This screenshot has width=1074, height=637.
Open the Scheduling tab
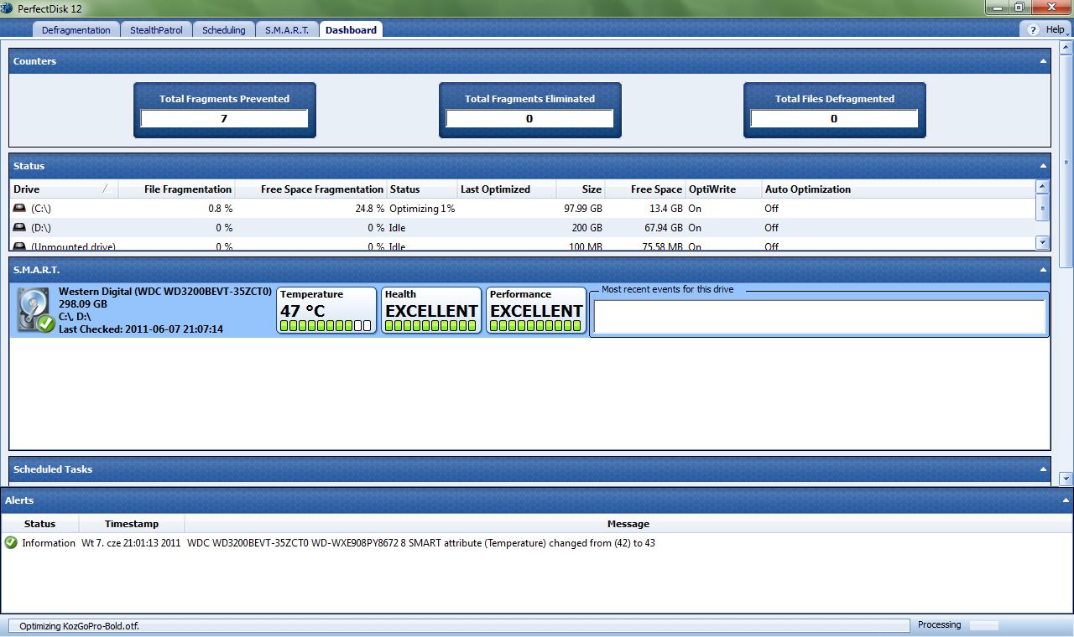pyautogui.click(x=224, y=30)
